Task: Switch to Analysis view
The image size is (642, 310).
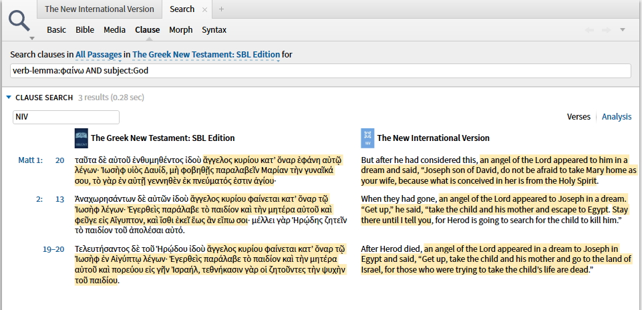Action: [617, 117]
